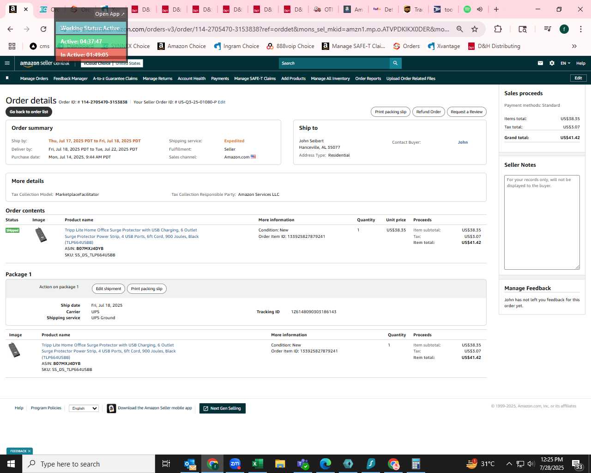This screenshot has height=473, width=591.
Task: Click the Help link in footer
Action: coord(19,408)
